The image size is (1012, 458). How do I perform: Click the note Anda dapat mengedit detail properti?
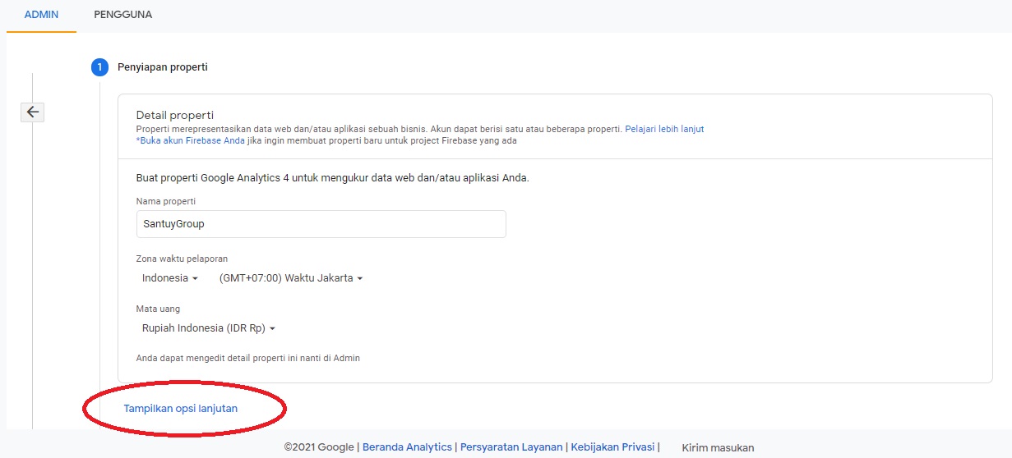click(x=247, y=358)
